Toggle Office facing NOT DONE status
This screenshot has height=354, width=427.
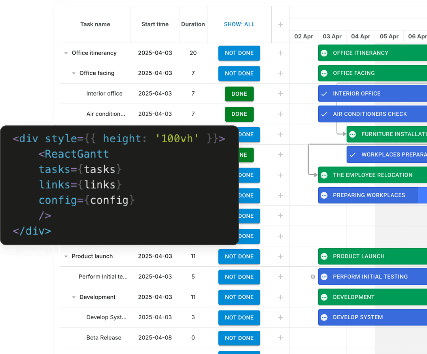pyautogui.click(x=239, y=73)
